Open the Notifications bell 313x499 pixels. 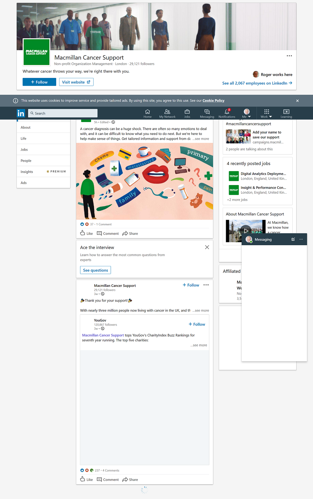[227, 113]
